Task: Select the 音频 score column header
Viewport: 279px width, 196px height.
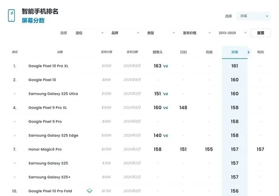Action: coord(209,52)
